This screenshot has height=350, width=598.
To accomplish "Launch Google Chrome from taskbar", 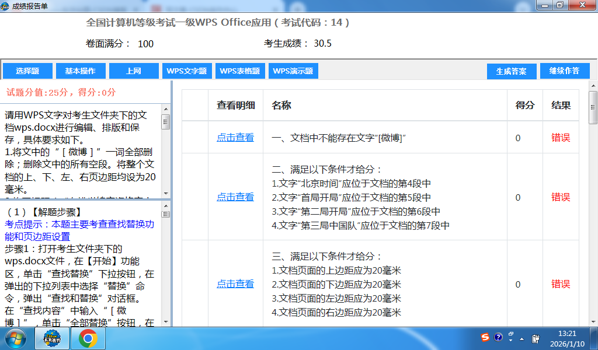I will [x=88, y=338].
